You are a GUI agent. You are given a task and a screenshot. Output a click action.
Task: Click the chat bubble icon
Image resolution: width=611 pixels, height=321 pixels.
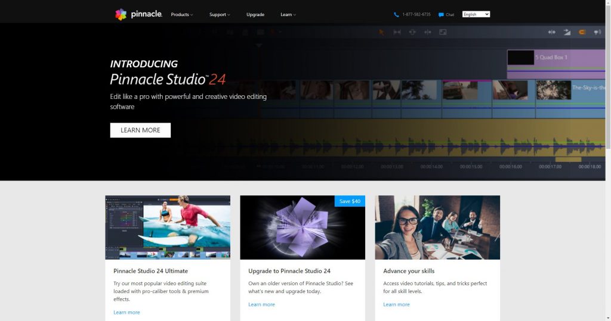[441, 14]
